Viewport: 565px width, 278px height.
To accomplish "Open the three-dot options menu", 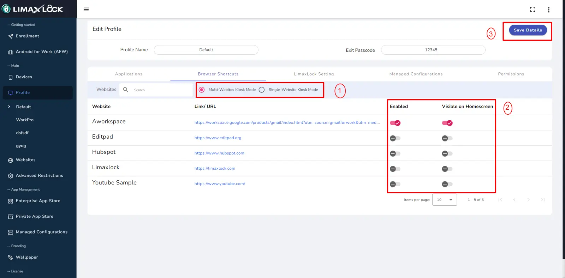I will 548,10.
